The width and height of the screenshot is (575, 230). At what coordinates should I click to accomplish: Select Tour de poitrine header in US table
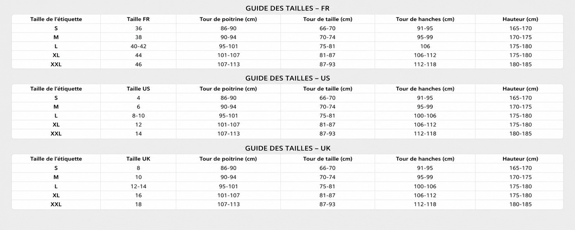click(228, 89)
